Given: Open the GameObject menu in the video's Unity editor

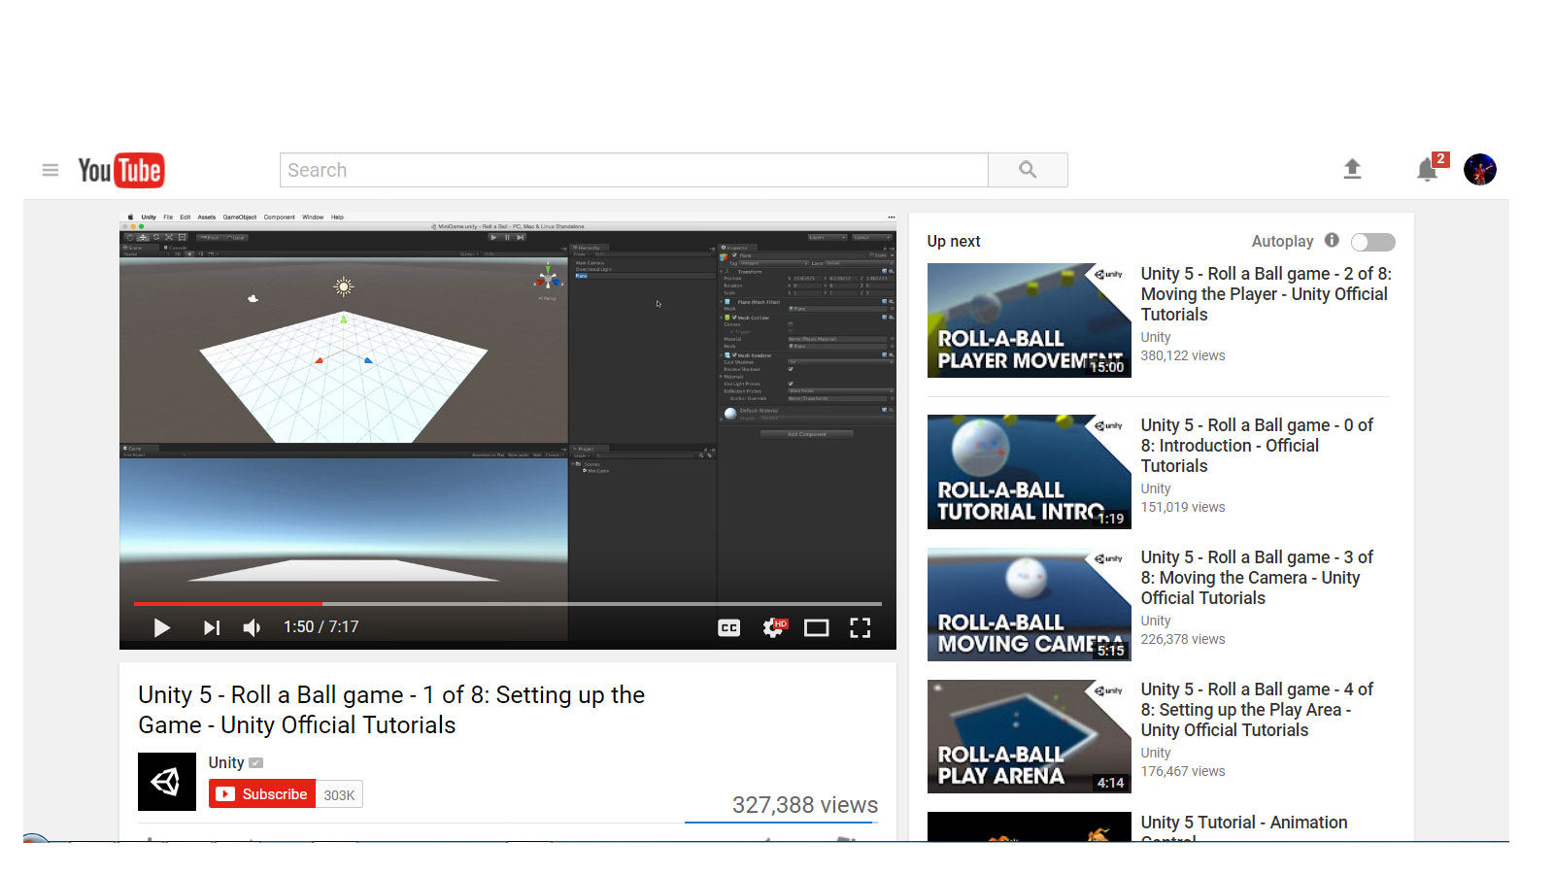Looking at the screenshot, I should pyautogui.click(x=240, y=217).
